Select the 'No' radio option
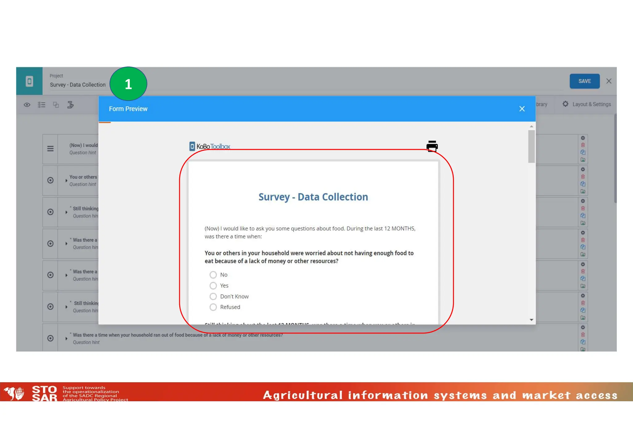This screenshot has width=633, height=447. pos(213,275)
